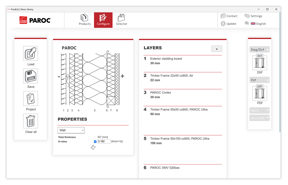Click the Contact icon in header
The width and height of the screenshot is (288, 185).
click(223, 16)
